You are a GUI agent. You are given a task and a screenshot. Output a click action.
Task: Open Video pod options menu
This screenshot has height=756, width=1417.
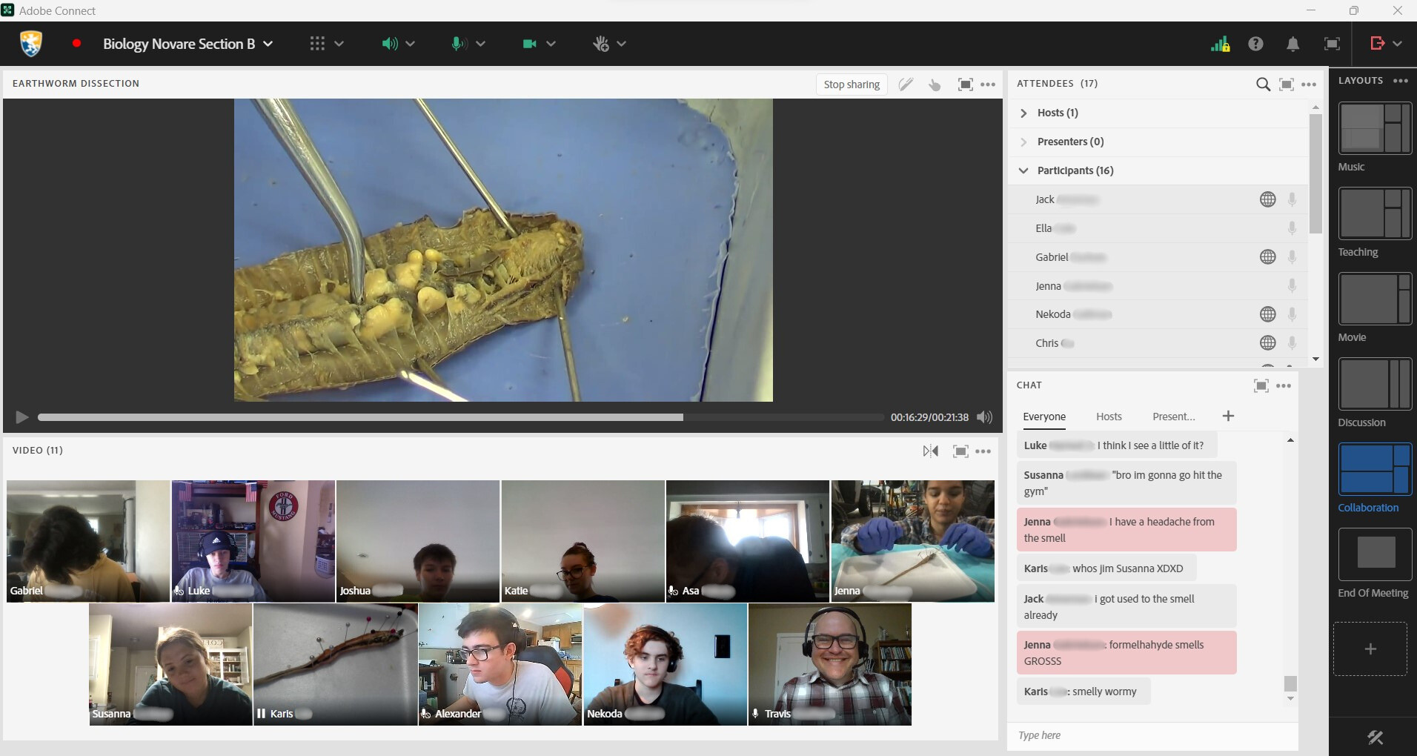[983, 451]
